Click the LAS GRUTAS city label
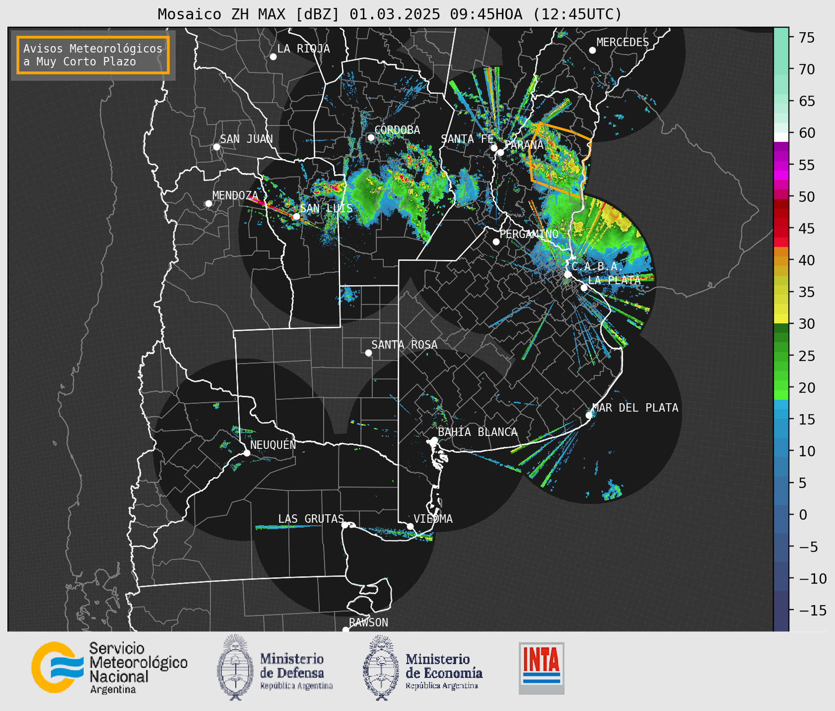Screen dimensions: 835x711 [x=311, y=519]
